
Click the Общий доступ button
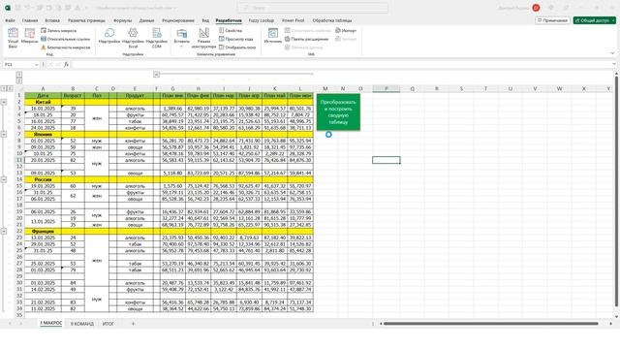click(594, 20)
